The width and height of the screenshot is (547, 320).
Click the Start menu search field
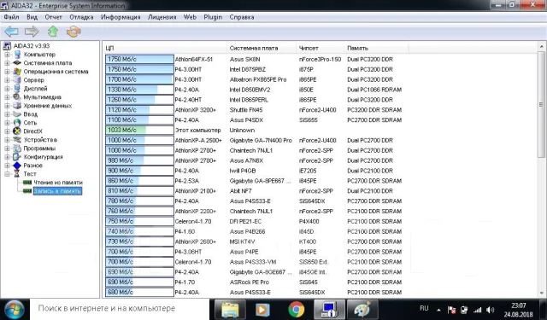(x=120, y=309)
